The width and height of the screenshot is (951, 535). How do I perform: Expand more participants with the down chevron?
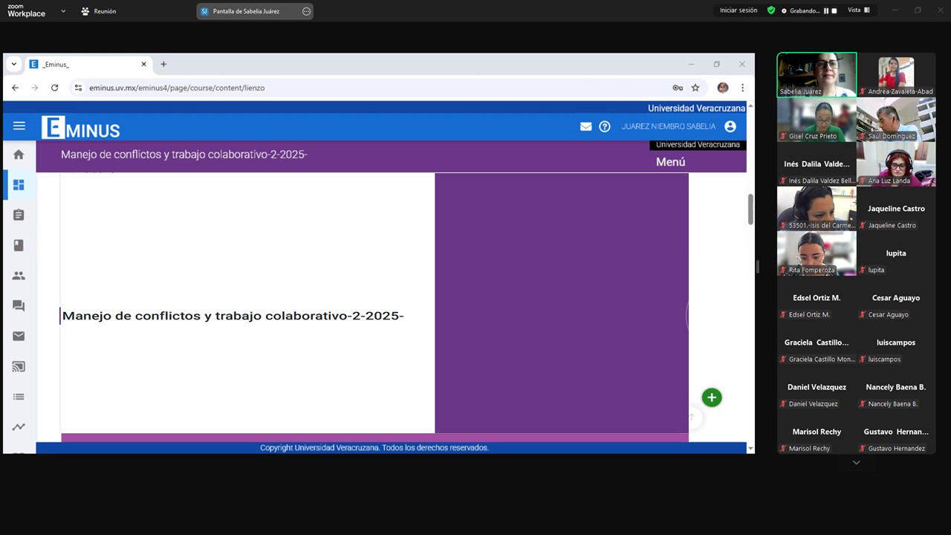(856, 462)
